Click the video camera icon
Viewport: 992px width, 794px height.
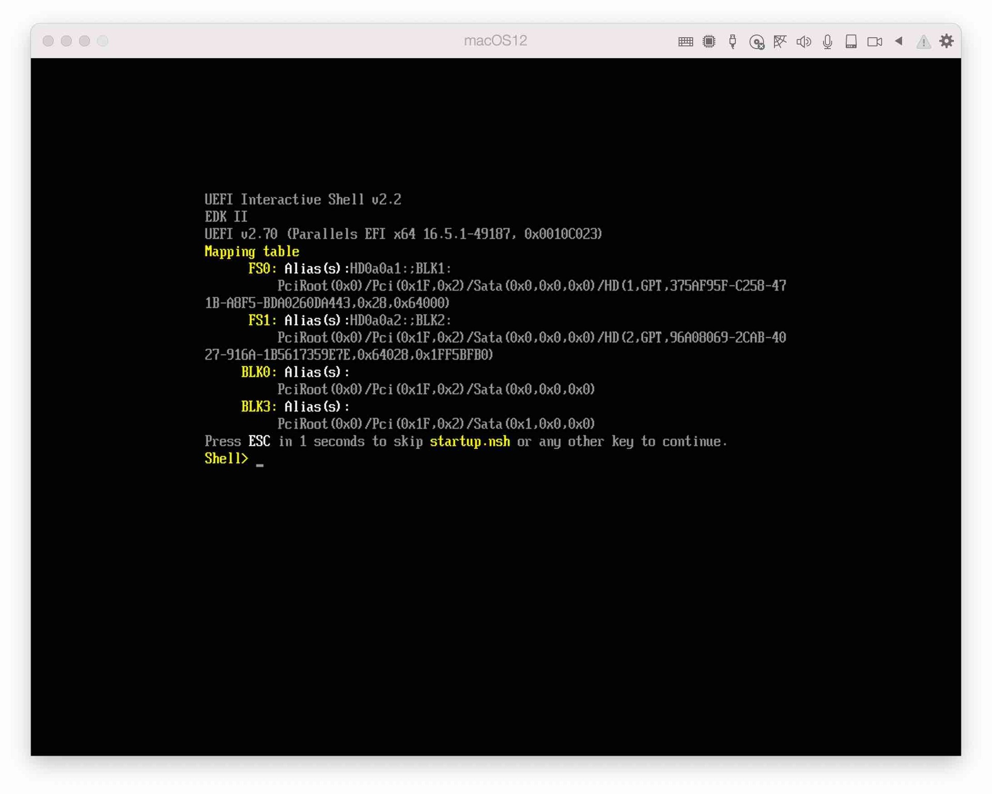tap(875, 41)
